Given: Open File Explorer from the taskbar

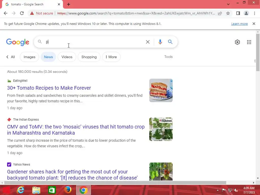Looking at the screenshot, I should (36, 190).
